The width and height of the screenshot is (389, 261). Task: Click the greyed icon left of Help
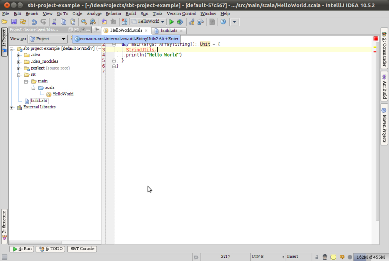click(x=212, y=22)
